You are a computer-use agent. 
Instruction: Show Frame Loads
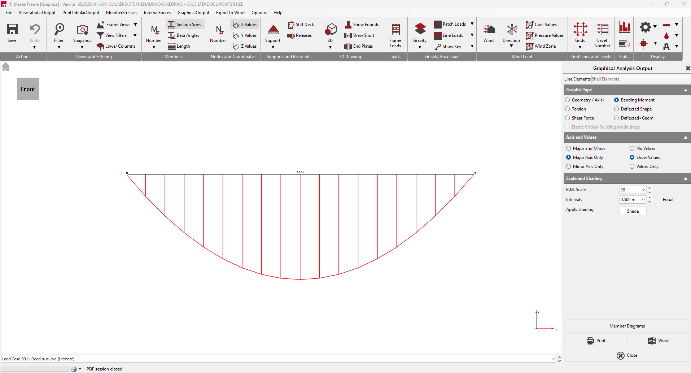coord(395,35)
